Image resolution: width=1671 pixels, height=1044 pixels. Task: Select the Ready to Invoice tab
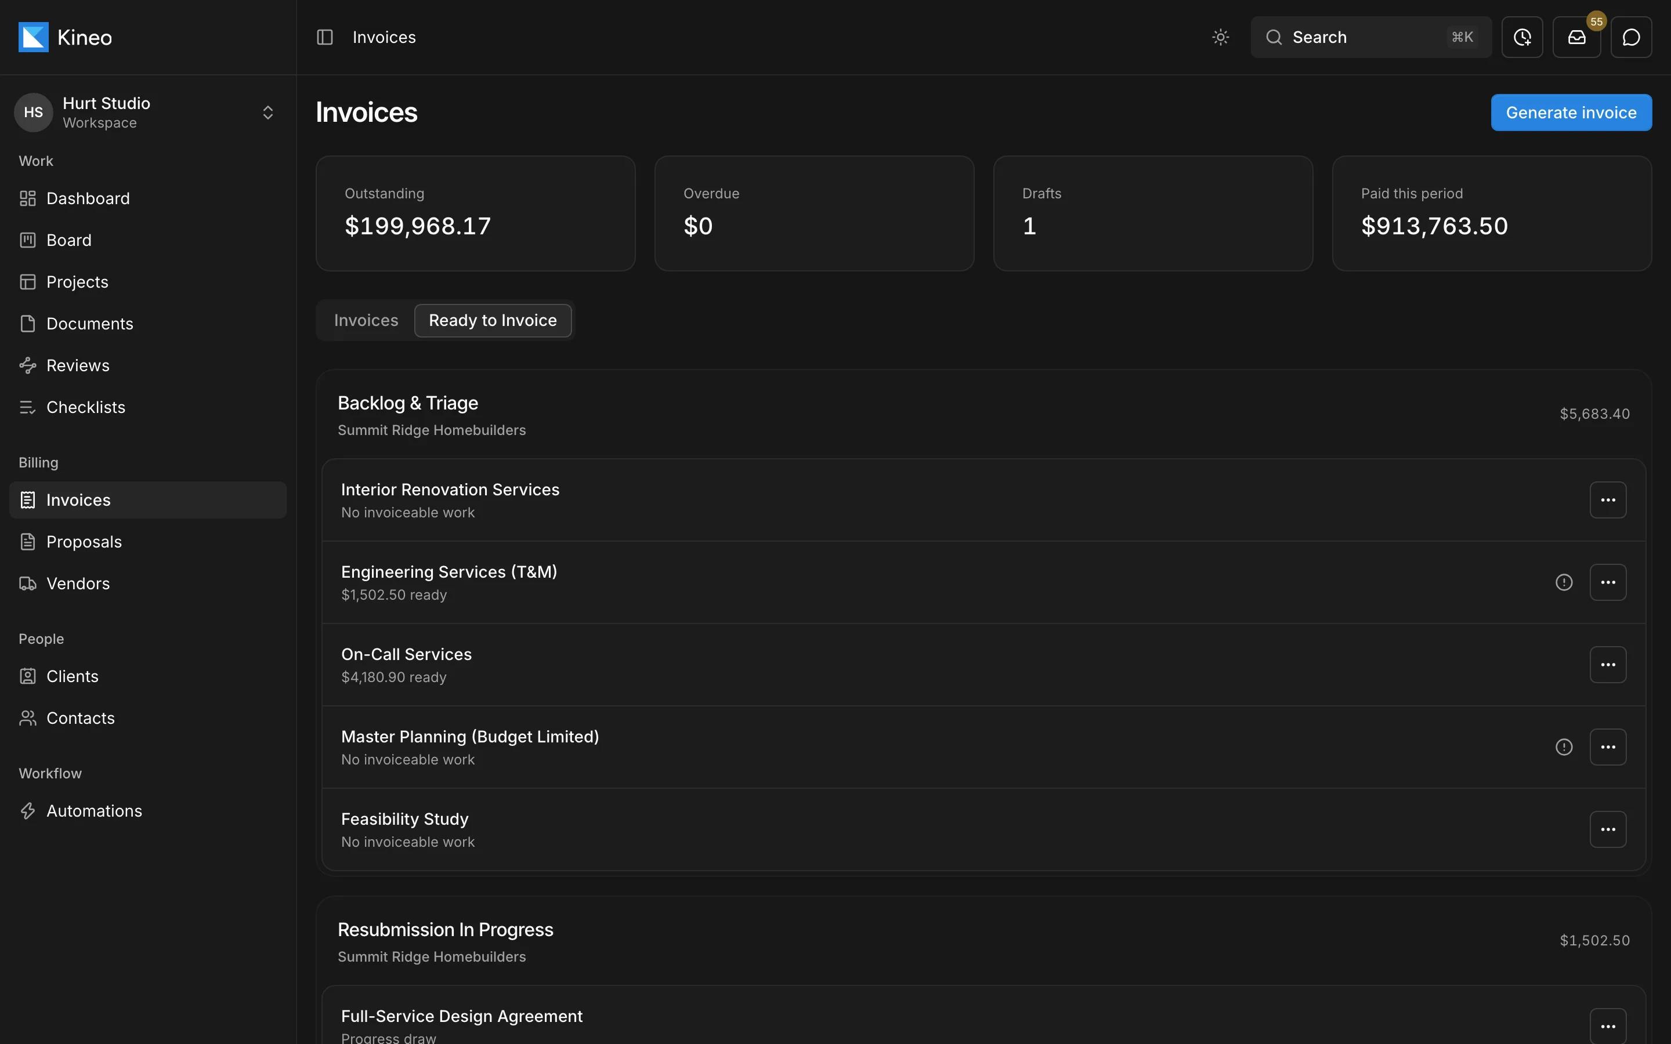[493, 320]
